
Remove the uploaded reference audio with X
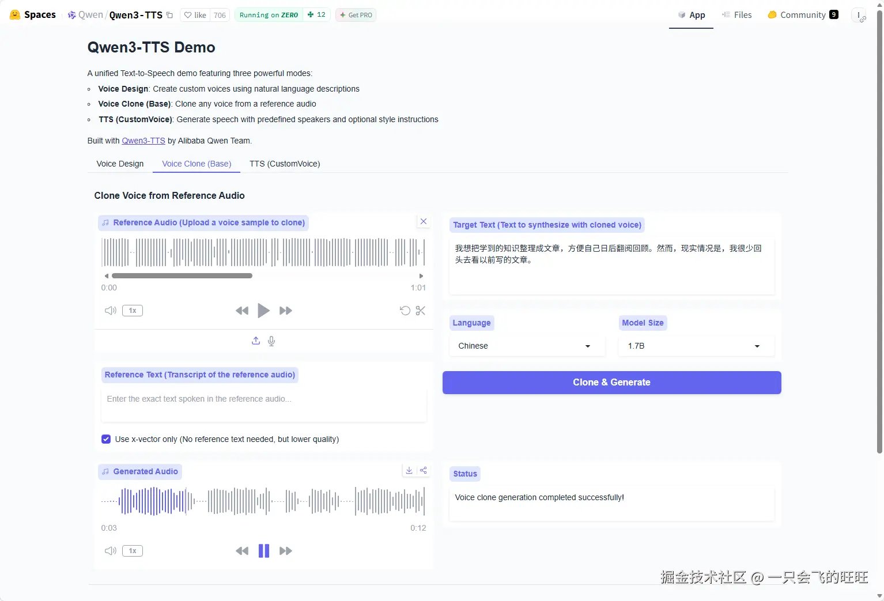click(424, 221)
